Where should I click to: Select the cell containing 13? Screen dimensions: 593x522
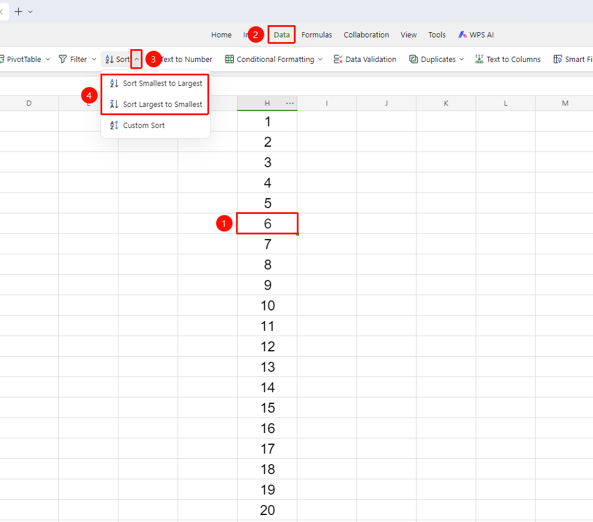268,367
